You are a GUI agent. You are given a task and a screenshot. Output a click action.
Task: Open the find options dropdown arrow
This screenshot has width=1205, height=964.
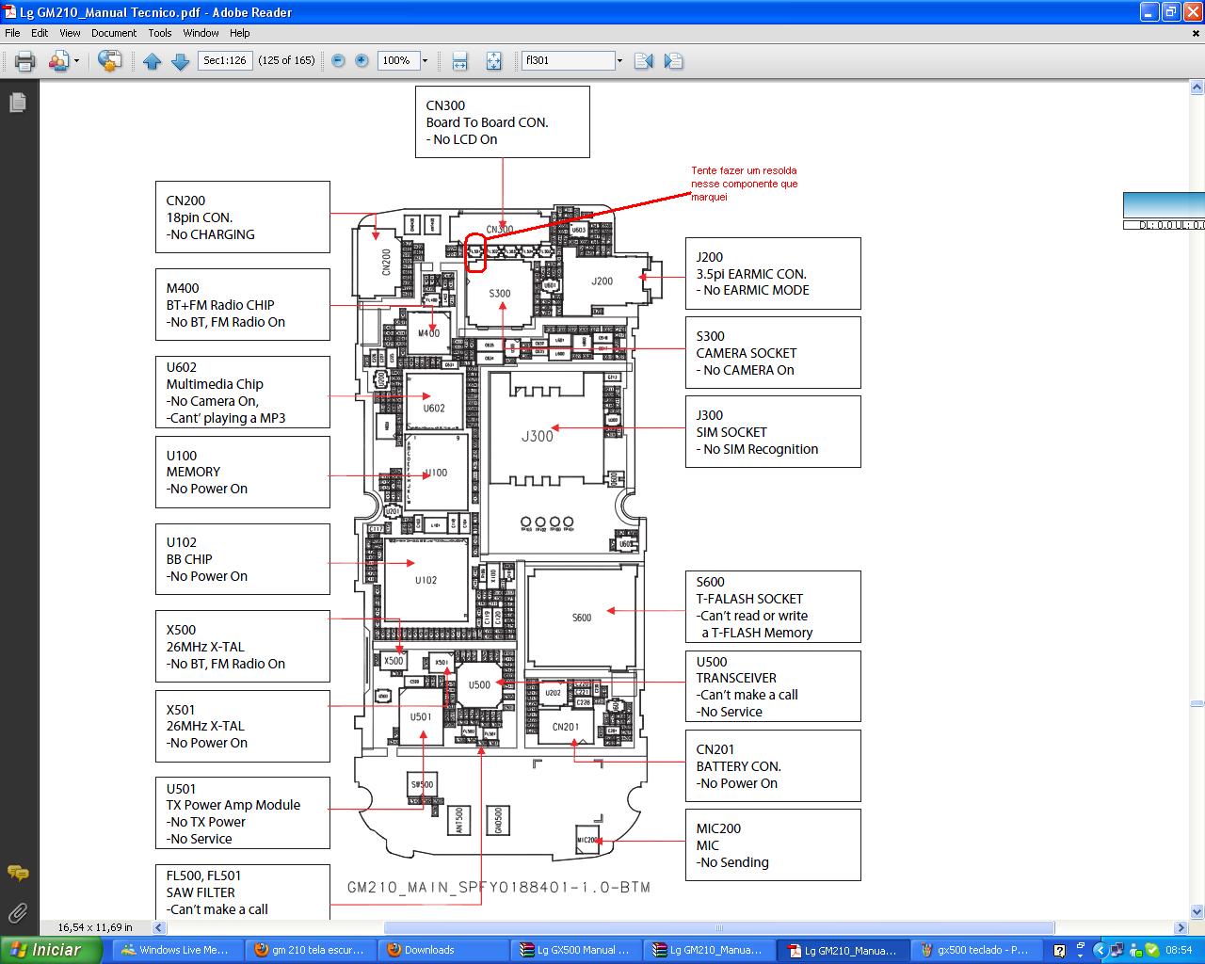pyautogui.click(x=619, y=61)
